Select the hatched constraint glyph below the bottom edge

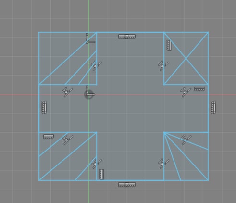point(127,185)
